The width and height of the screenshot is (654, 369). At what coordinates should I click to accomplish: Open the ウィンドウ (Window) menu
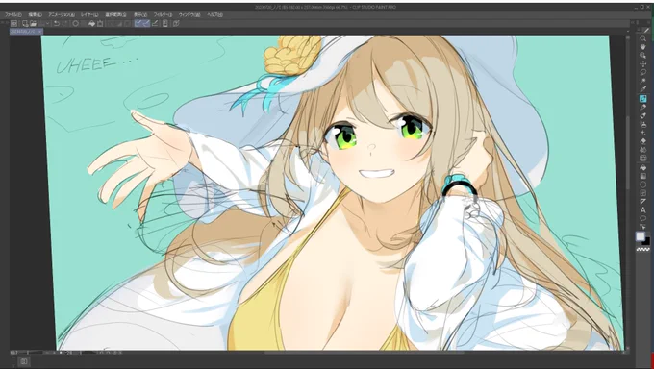(189, 15)
